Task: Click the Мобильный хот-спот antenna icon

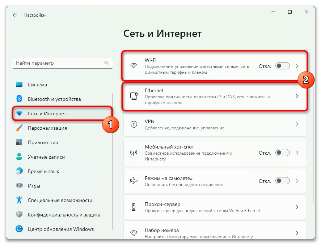Action: click(x=134, y=152)
